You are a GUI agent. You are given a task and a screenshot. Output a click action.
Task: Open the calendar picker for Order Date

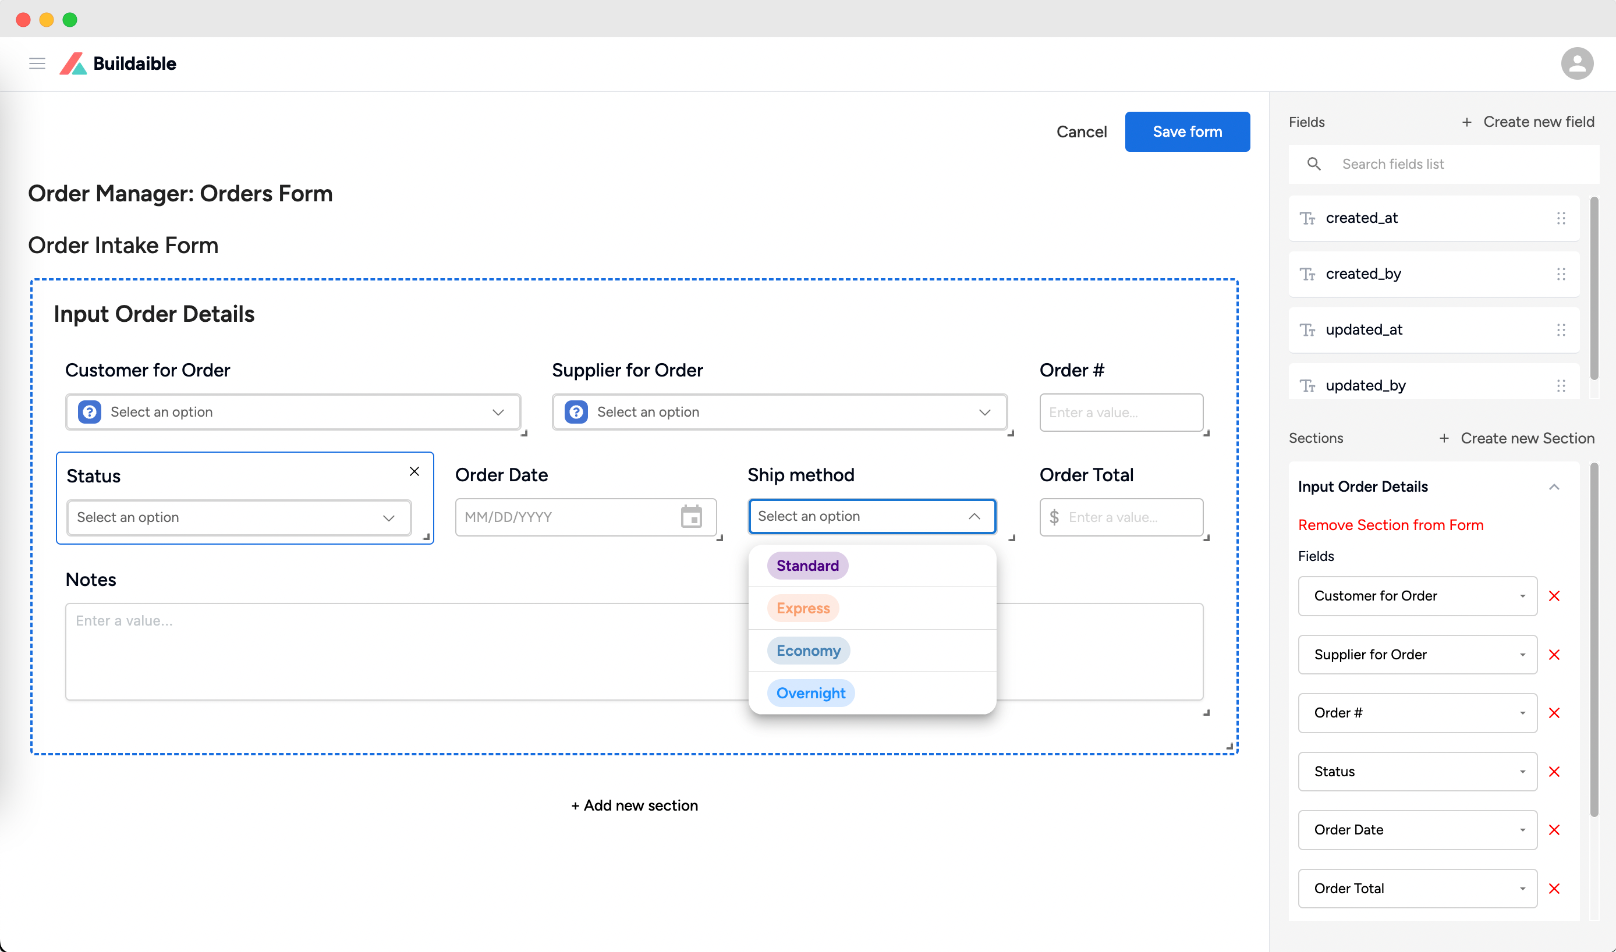[691, 517]
